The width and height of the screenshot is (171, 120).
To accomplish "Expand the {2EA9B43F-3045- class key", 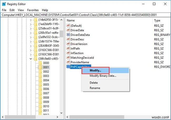I will (x=31, y=46).
